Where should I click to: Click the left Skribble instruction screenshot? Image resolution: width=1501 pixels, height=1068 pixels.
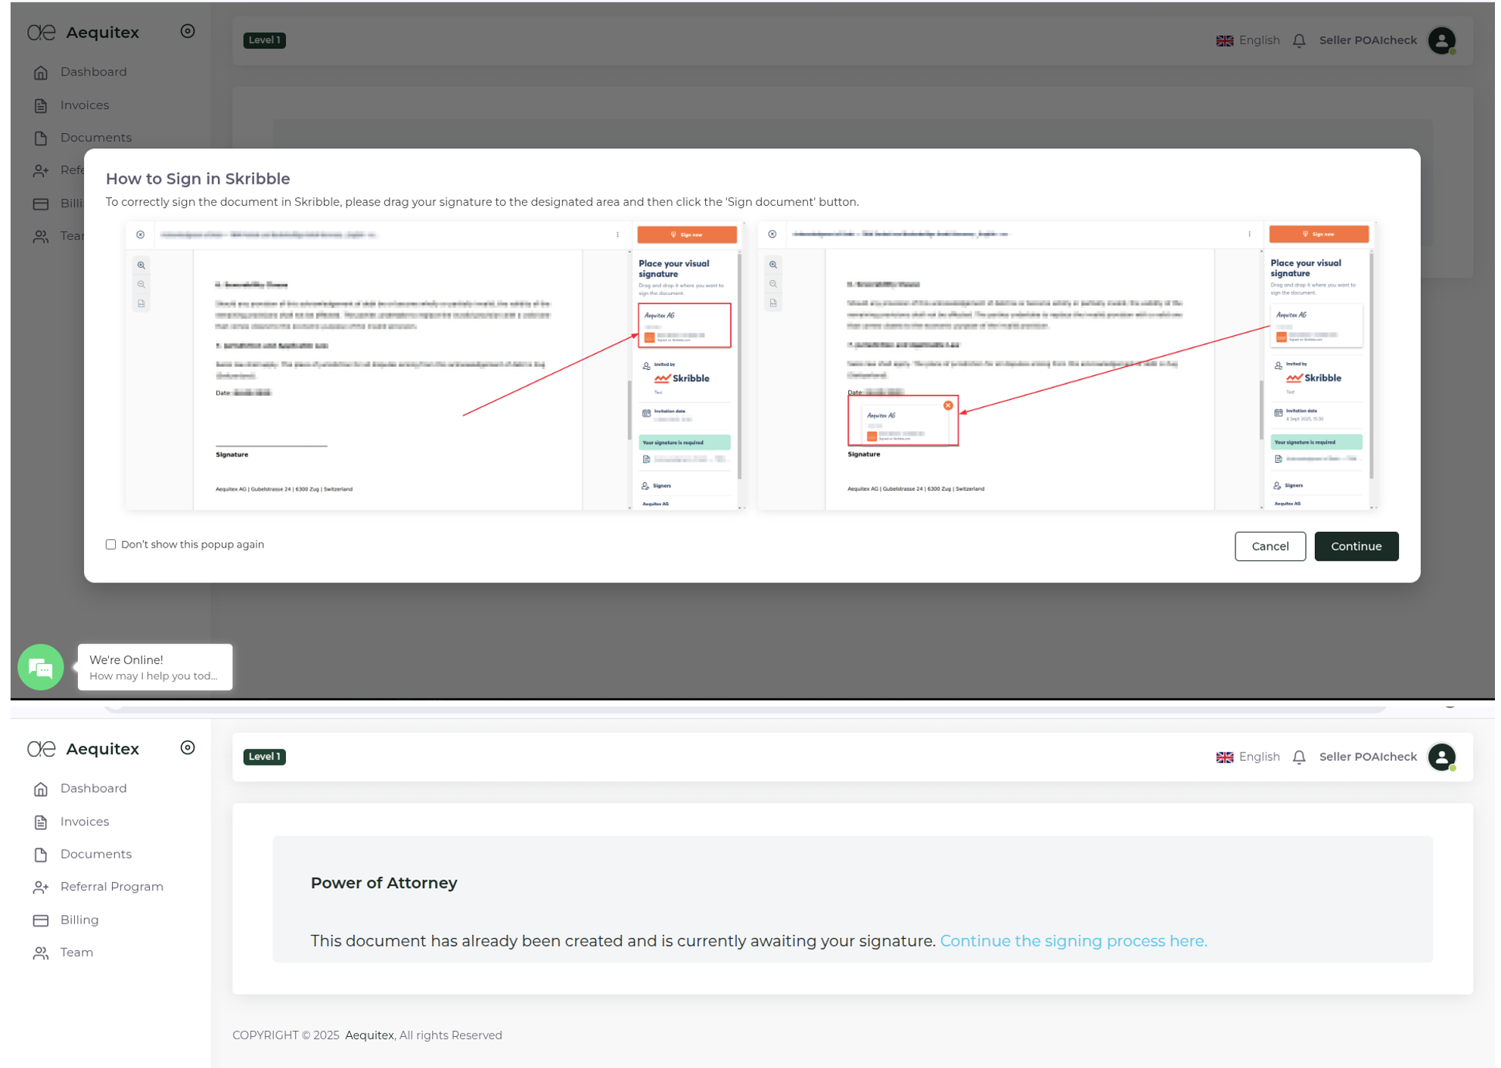pyautogui.click(x=435, y=366)
